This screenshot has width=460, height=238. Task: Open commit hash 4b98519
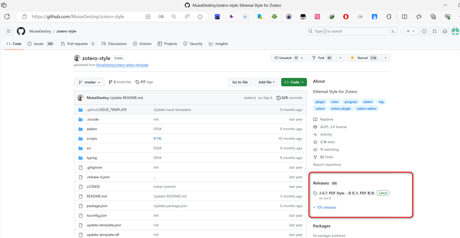(250, 98)
